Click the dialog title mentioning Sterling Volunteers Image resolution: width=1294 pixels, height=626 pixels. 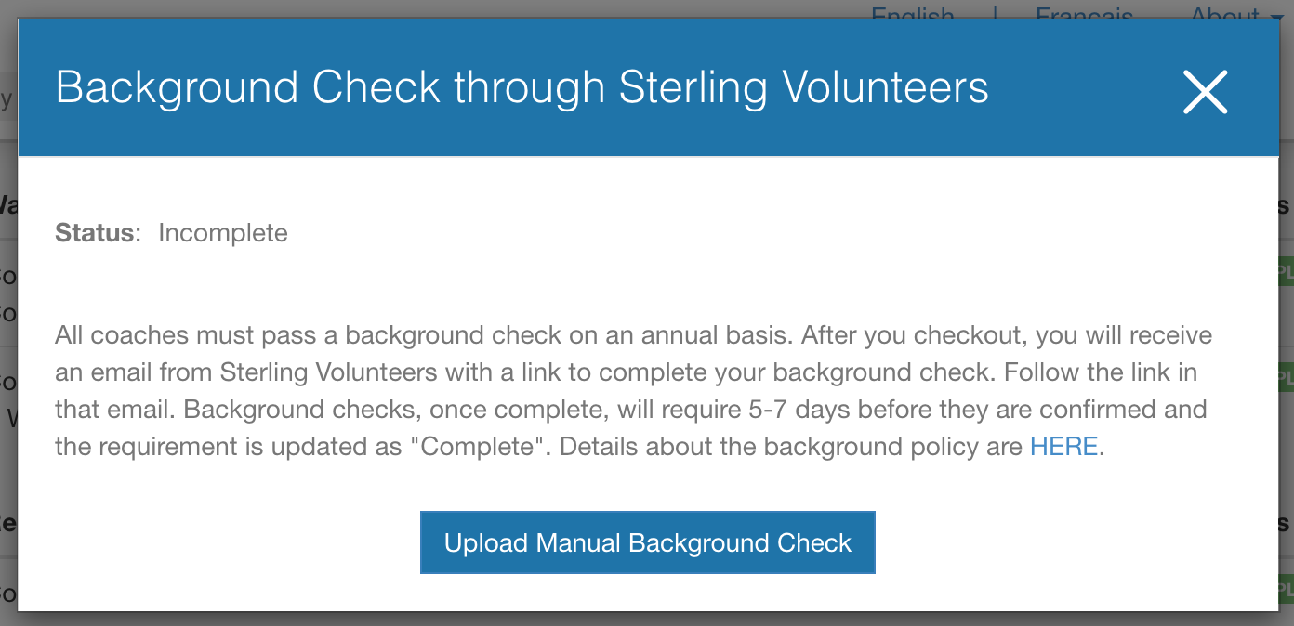pyautogui.click(x=522, y=88)
